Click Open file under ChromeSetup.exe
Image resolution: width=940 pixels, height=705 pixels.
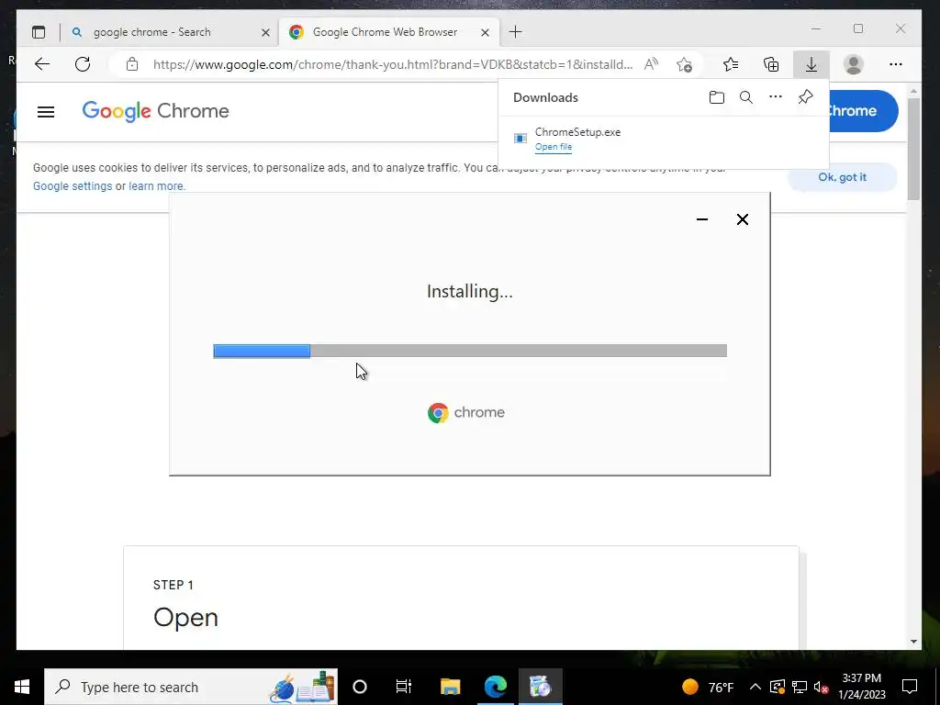pos(554,147)
